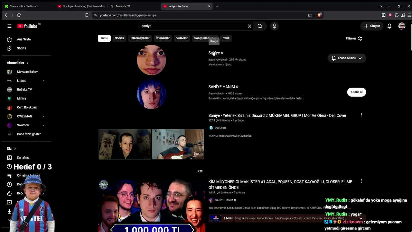Click the address bar URL
This screenshot has width=412, height=232.
pos(128,15)
